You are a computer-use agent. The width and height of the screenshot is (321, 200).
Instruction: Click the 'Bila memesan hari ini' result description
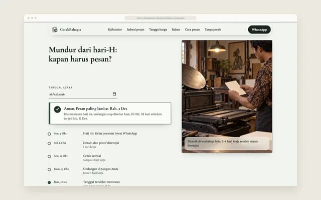113,116
